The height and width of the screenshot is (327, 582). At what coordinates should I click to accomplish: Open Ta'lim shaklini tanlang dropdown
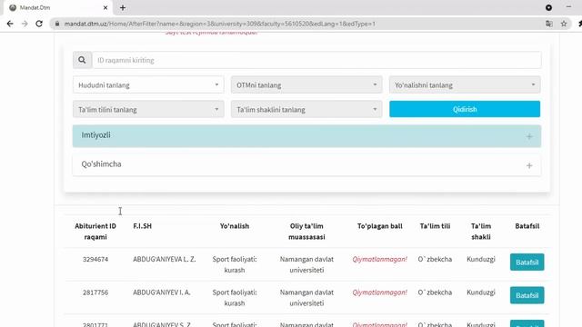[306, 109]
